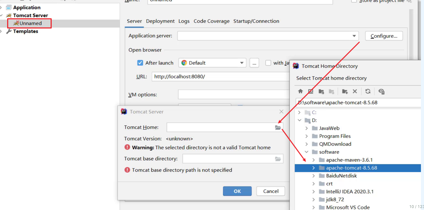Click OK in Tomcat Server dialog
Image resolution: width=424 pixels, height=210 pixels.
(x=237, y=191)
